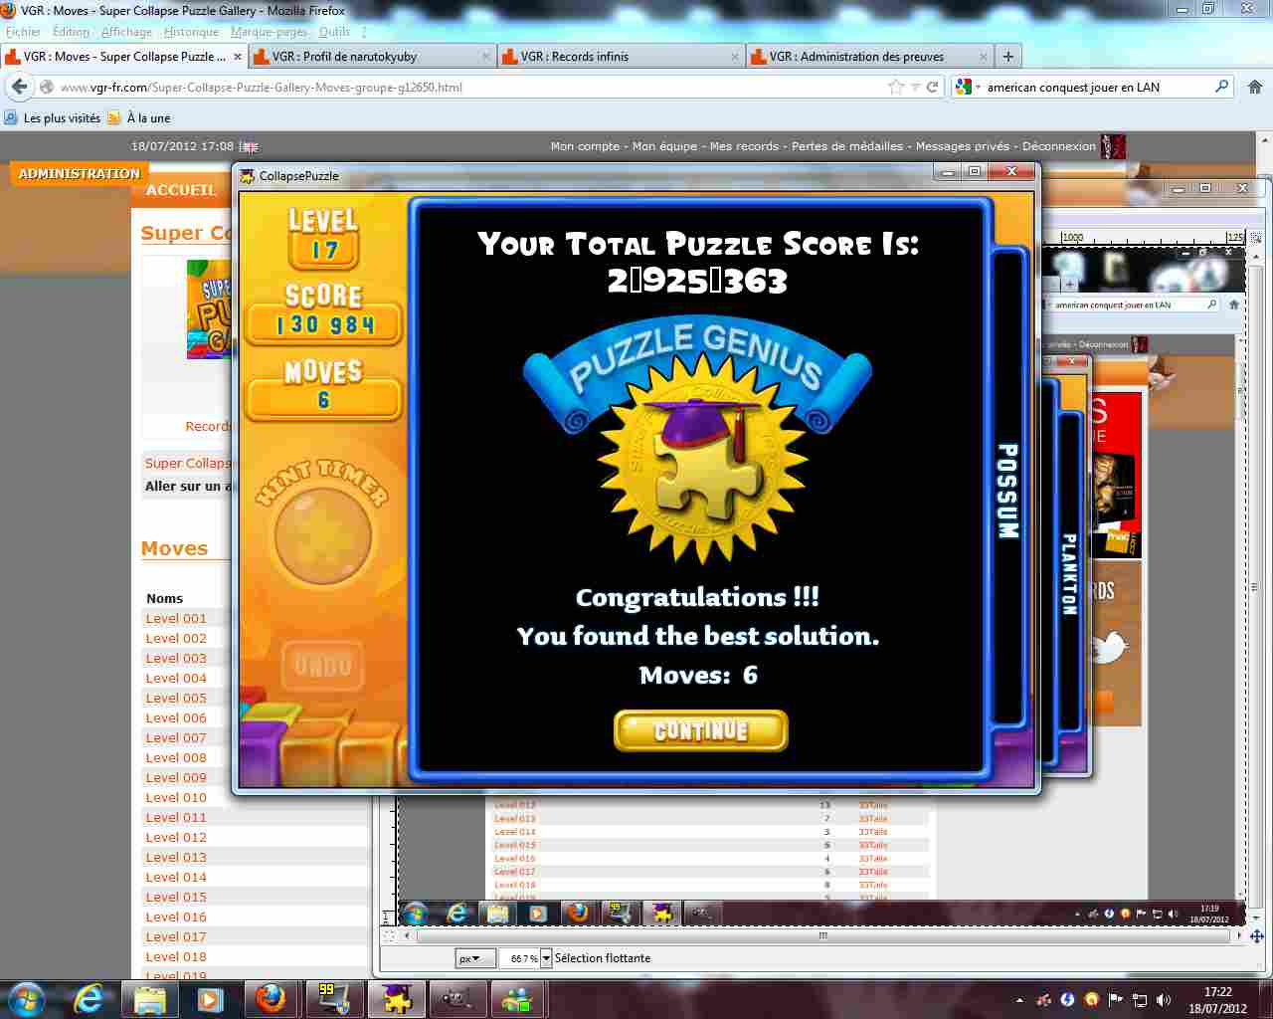1273x1019 pixels.
Task: Click the search magnifier icon in search box
Action: tap(1222, 87)
